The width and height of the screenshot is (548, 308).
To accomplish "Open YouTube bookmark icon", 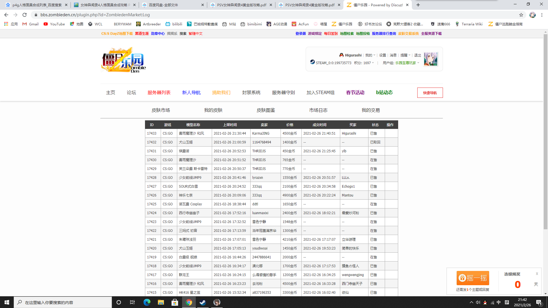I will click(46, 24).
